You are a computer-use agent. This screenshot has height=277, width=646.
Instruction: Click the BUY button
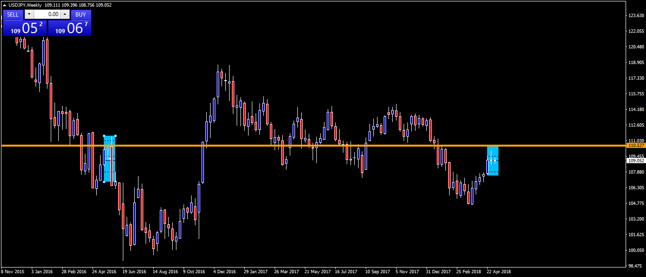click(x=81, y=15)
